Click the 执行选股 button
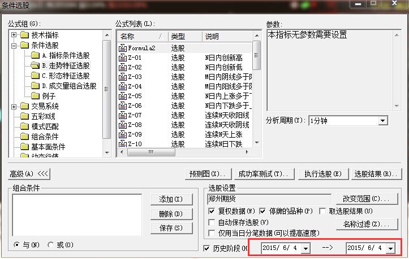The image size is (409, 259). click(x=322, y=174)
